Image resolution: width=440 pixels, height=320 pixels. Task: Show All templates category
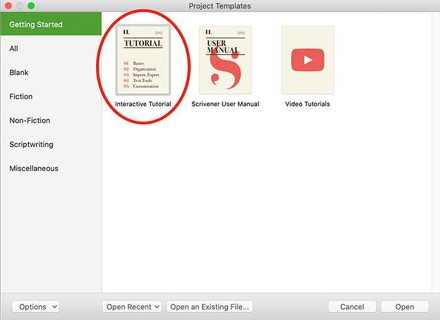[51, 48]
